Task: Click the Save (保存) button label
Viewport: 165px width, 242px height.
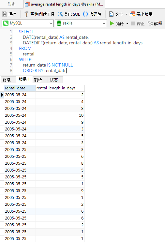Action: pyautogui.click(x=12, y=14)
